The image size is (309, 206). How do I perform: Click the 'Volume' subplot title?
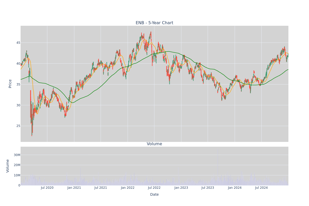(x=154, y=144)
